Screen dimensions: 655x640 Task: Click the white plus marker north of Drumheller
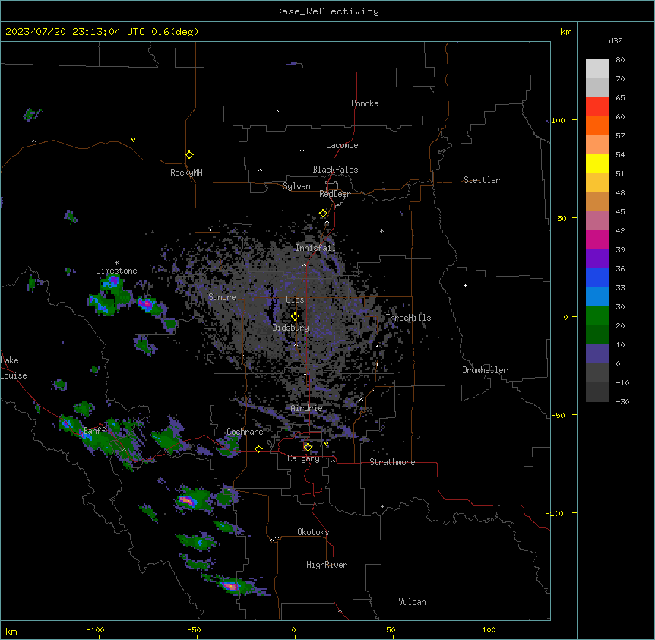coord(465,285)
